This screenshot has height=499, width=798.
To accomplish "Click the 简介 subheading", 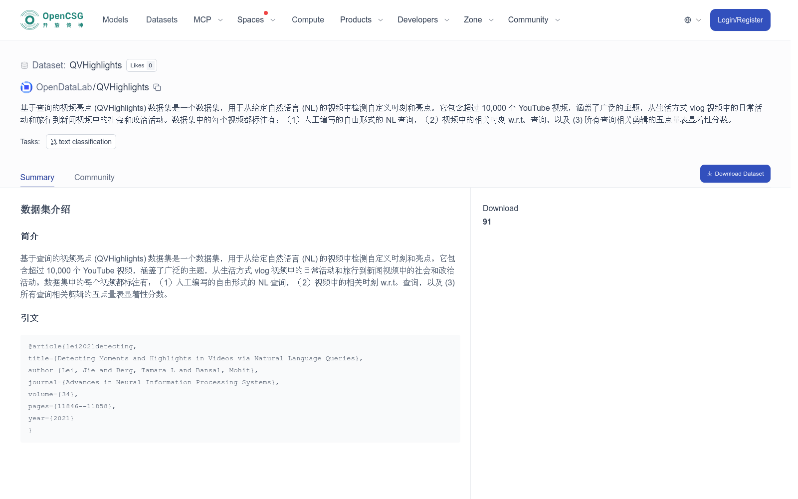I will pos(29,236).
